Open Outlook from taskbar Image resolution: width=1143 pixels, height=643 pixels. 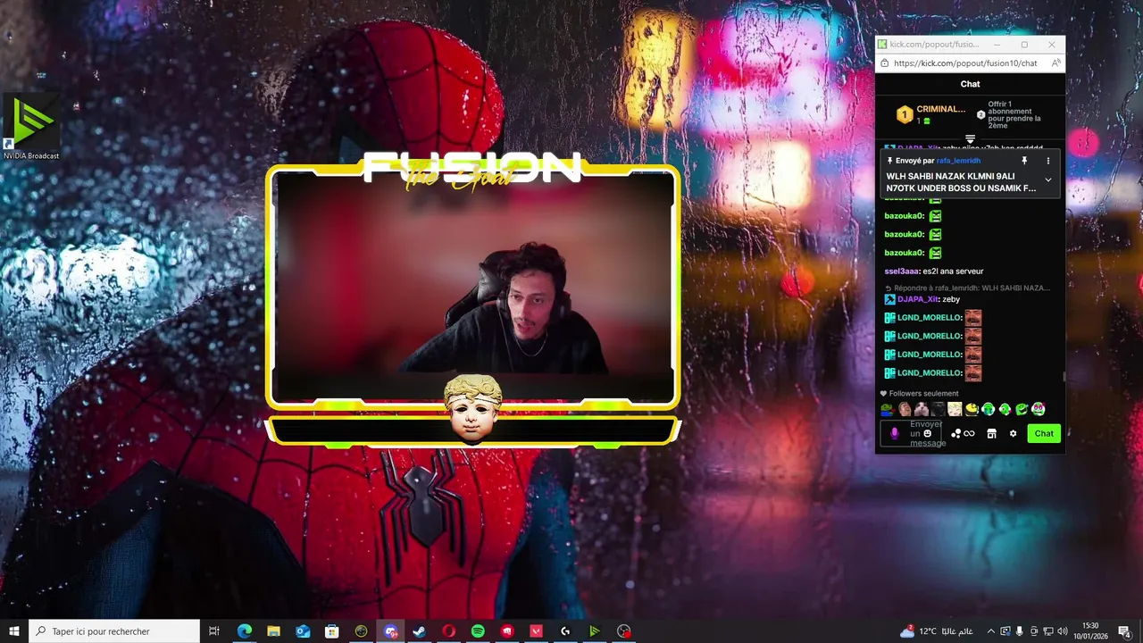[x=303, y=631]
